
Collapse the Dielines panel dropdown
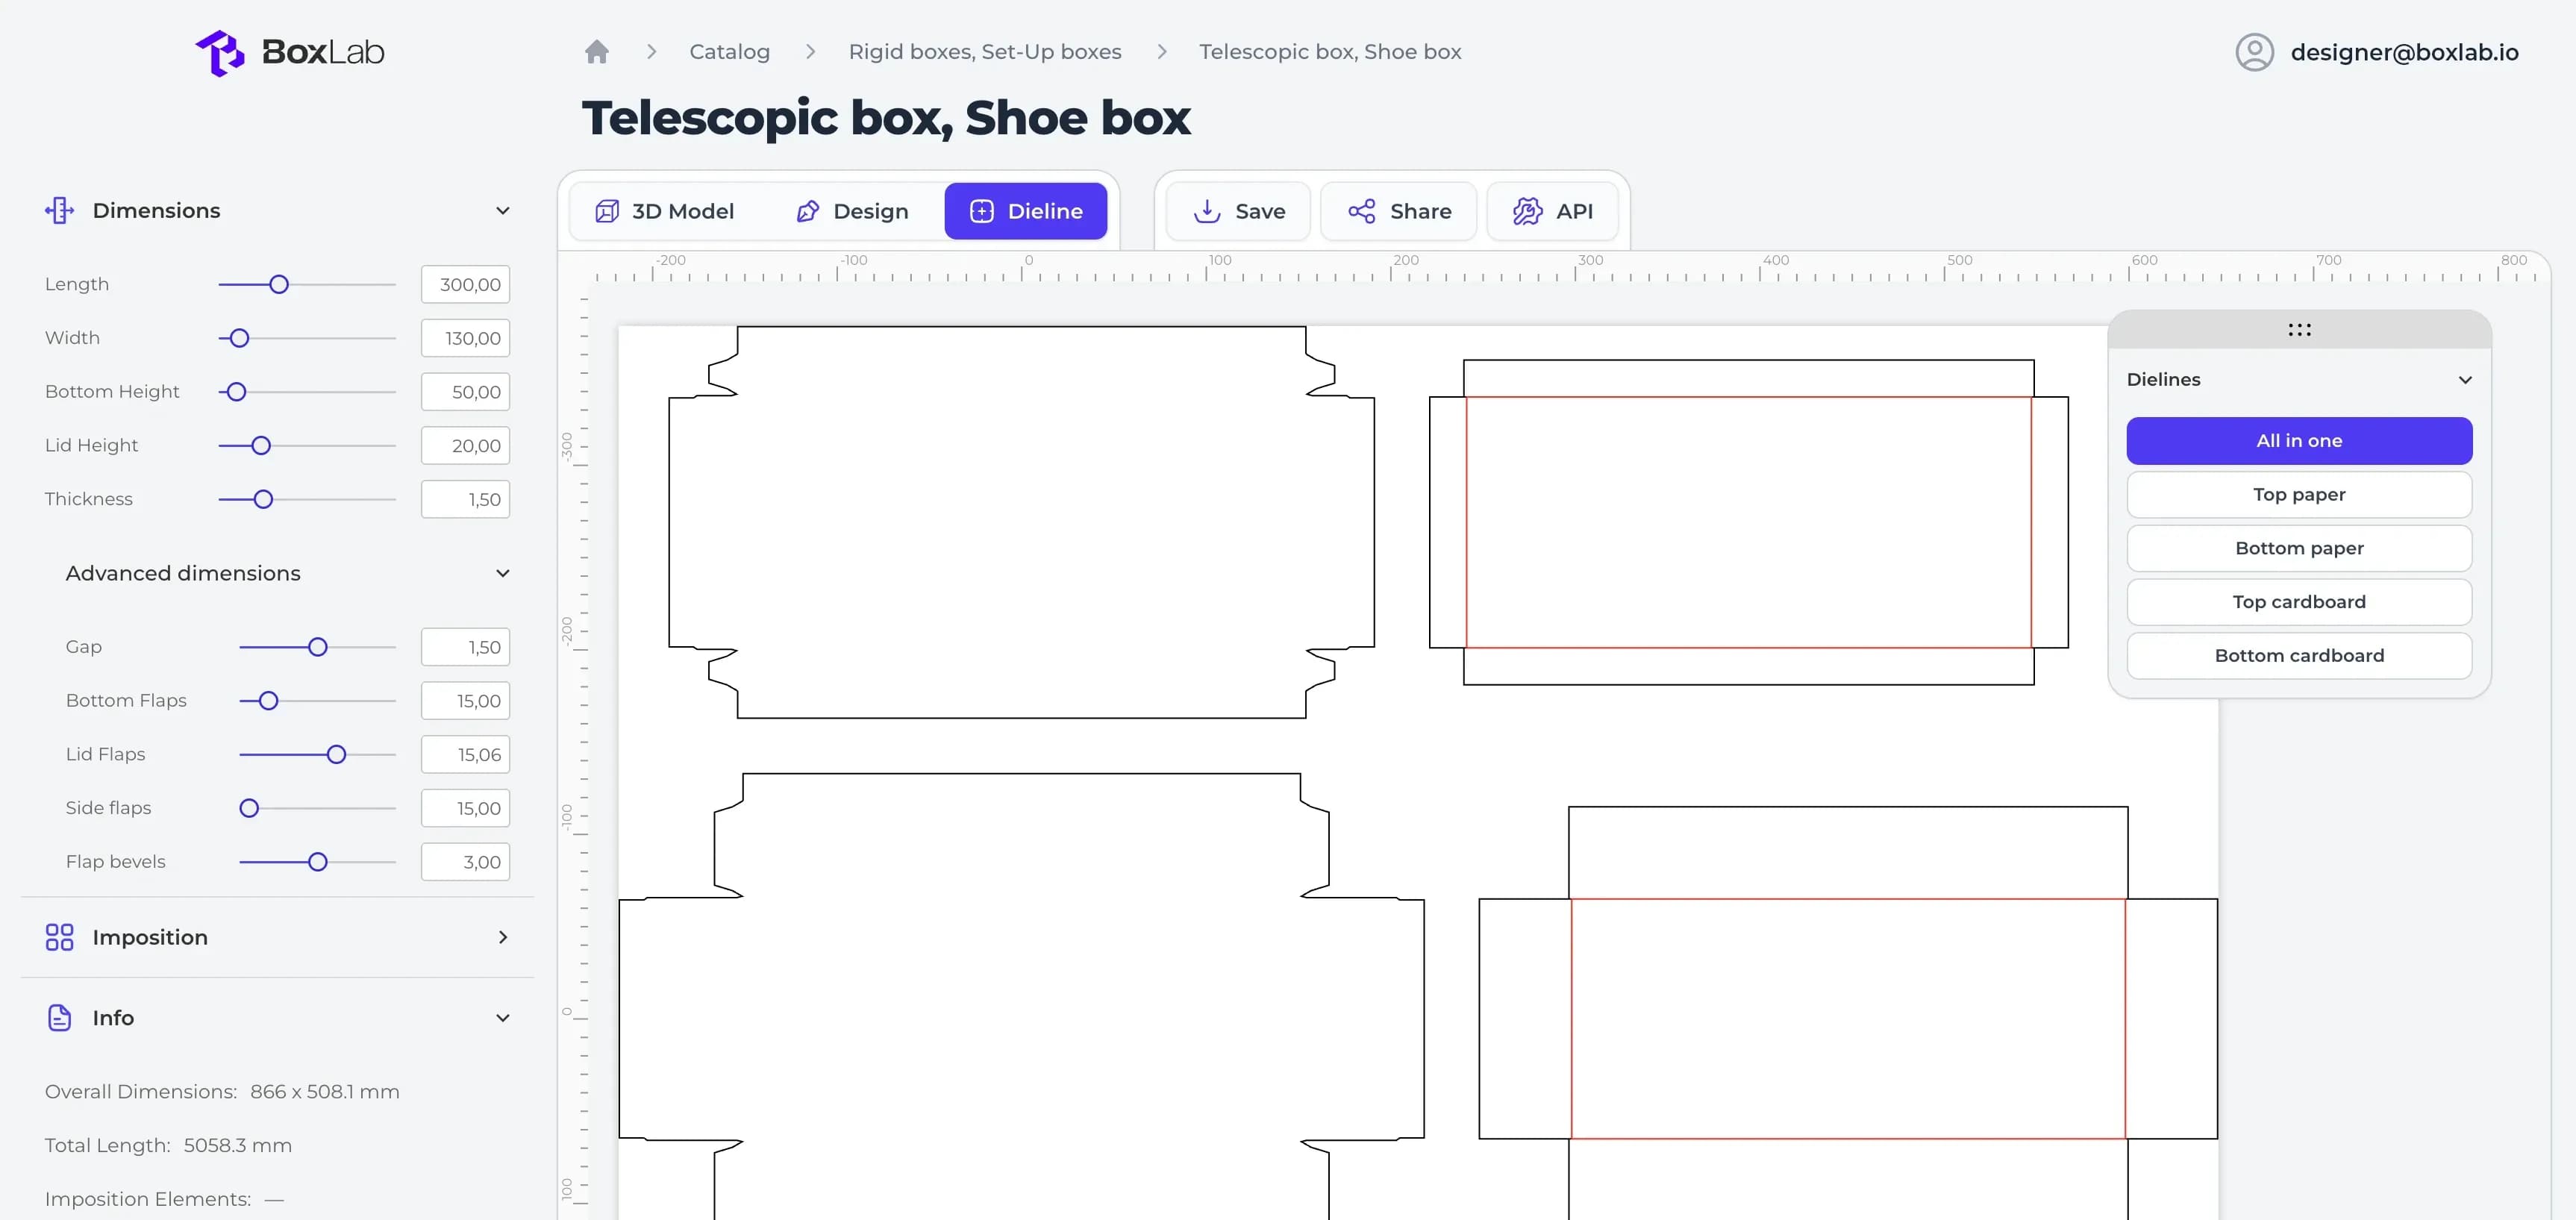pos(2465,380)
